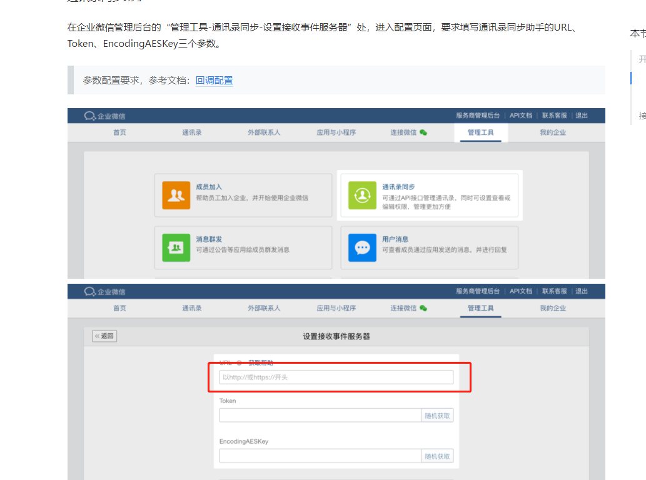Click 退出 link in lower header
Viewport: 646px width, 480px height.
pos(582,291)
